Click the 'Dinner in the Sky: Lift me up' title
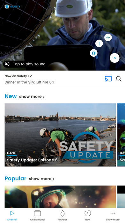Viewport: 125px width, 223px height. (29, 82)
